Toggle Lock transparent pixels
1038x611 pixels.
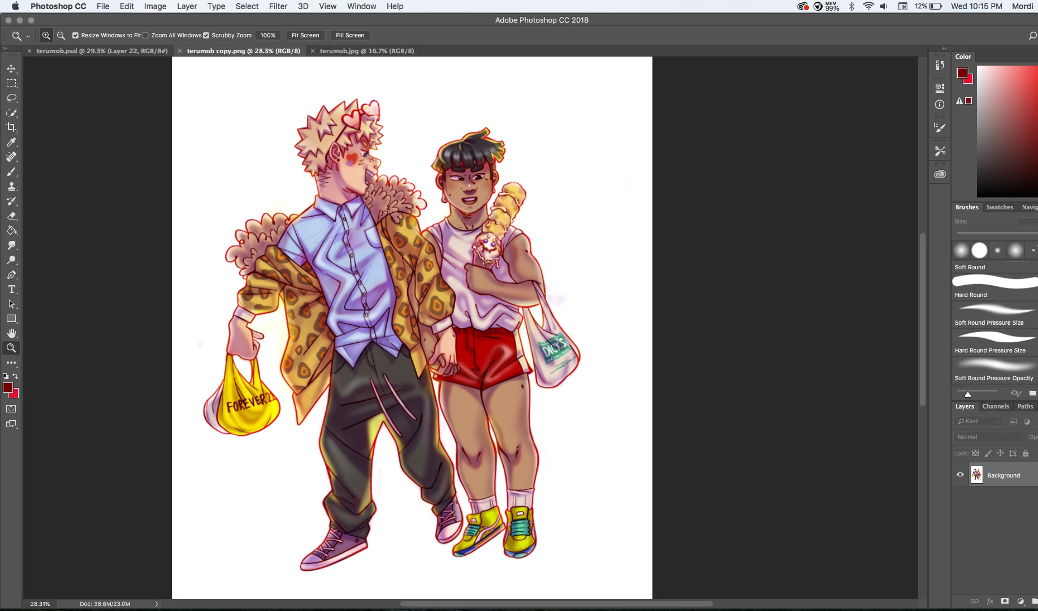tap(976, 453)
